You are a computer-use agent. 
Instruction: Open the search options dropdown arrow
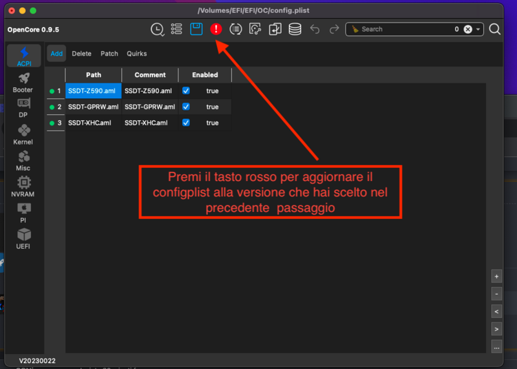(478, 29)
